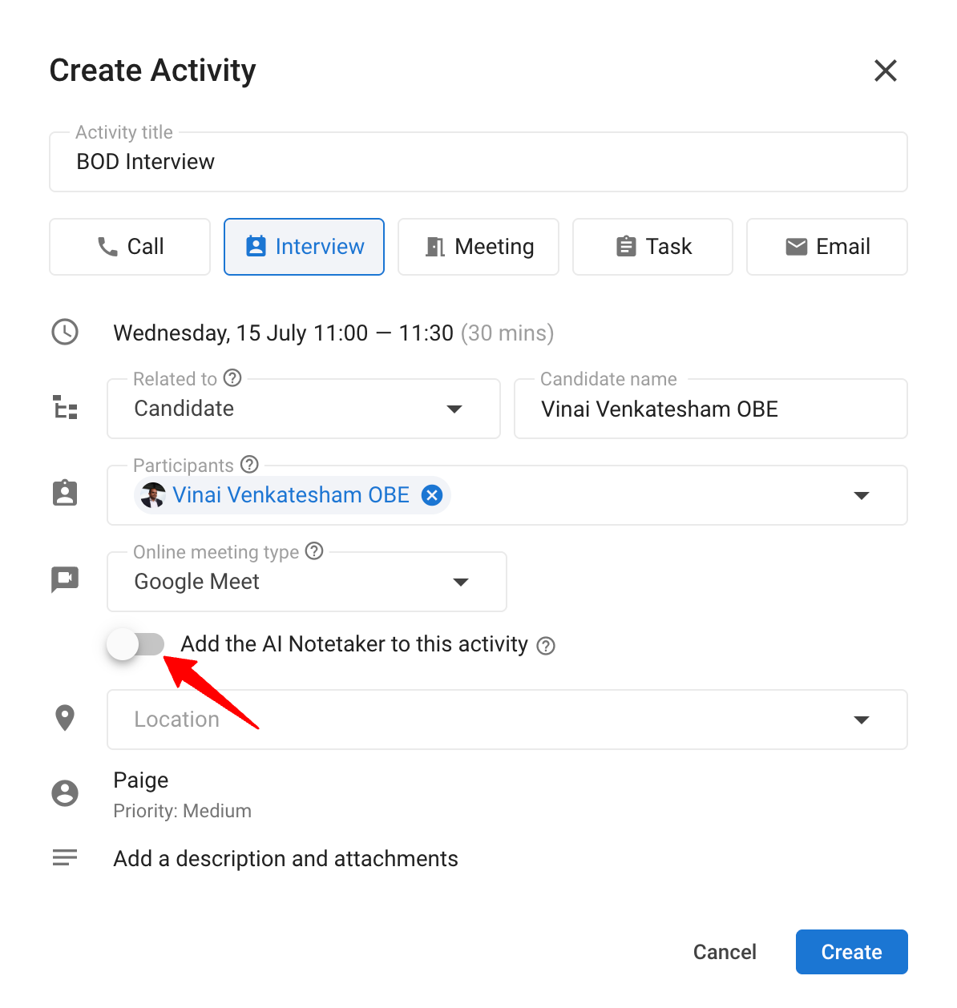This screenshot has width=957, height=1008.
Task: Expand the Location dropdown
Action: click(862, 720)
